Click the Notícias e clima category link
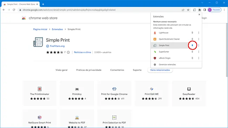This screenshot has height=128, width=228. coord(82,52)
